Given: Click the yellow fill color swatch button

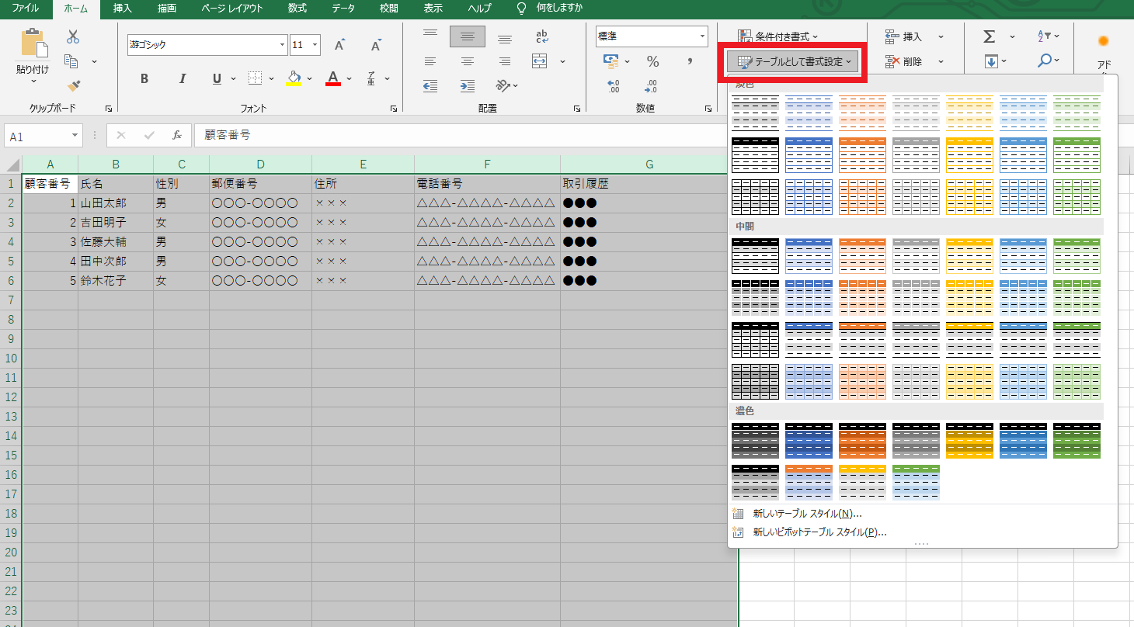Looking at the screenshot, I should point(293,78).
